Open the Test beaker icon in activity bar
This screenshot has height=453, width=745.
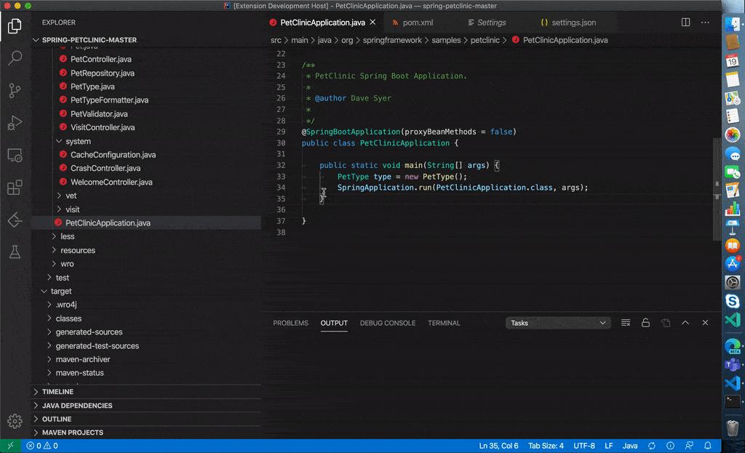click(15, 252)
